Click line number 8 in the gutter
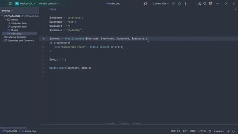Screen dimensions: 238x134 click(44, 39)
